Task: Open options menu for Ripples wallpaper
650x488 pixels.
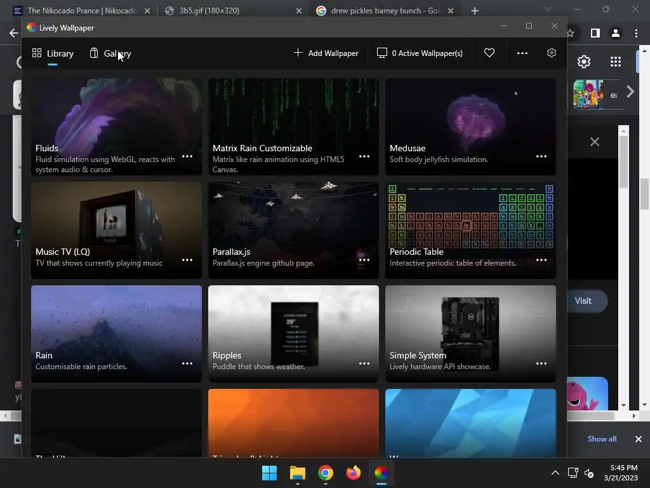Action: [x=364, y=363]
